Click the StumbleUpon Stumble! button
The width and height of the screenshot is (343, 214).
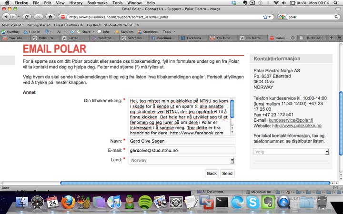click(x=10, y=32)
